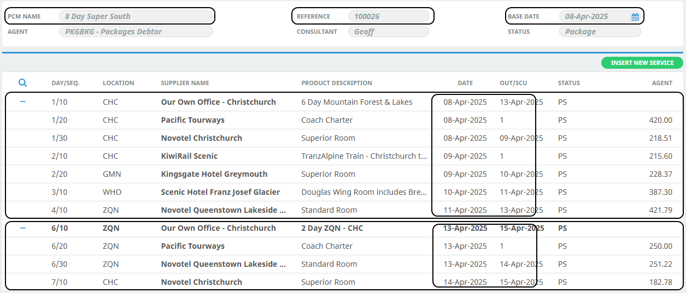Click the Consultant field Geoff
This screenshot has height=293, width=686.
[x=388, y=32]
